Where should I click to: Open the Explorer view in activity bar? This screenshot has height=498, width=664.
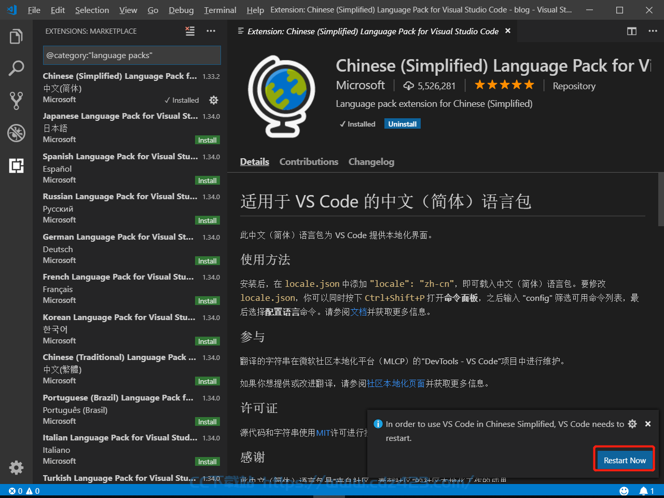click(x=16, y=37)
